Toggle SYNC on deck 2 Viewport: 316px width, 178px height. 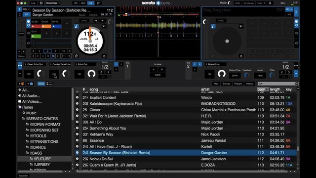221,21
